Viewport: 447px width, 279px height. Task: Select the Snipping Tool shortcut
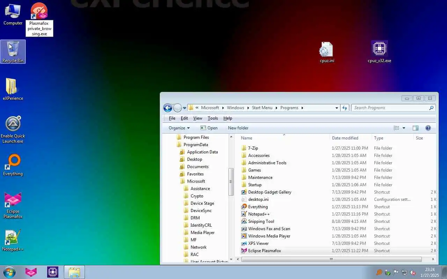pos(338,221)
